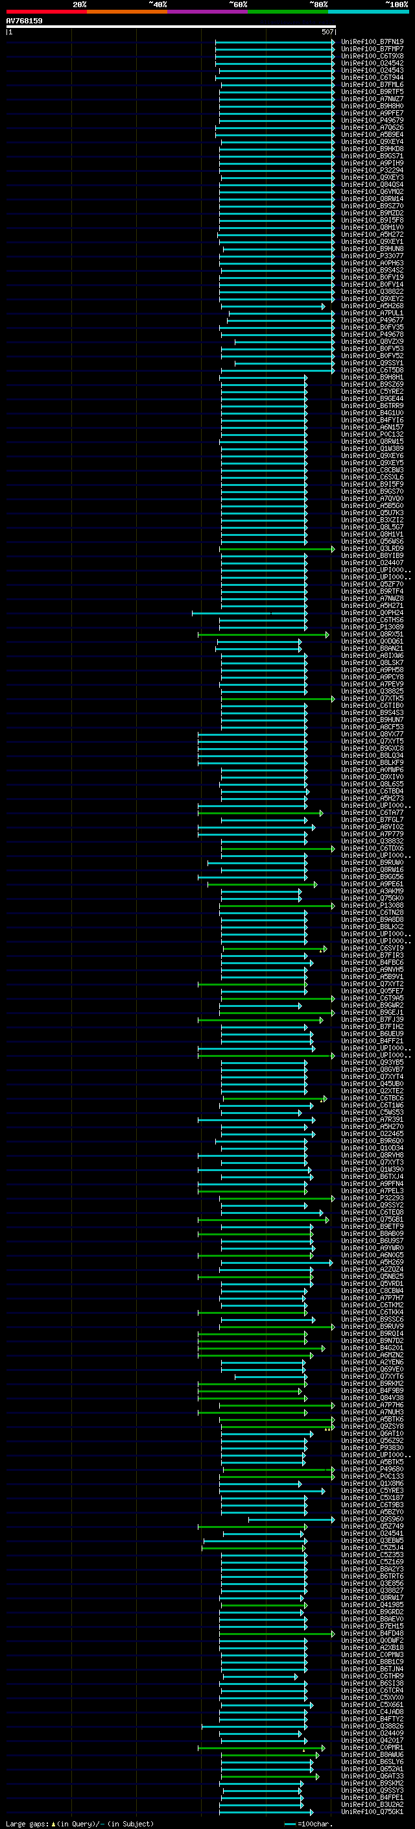Select hit label UniRef100_A7NWZ7
The height and width of the screenshot is (1829, 415).
(372, 99)
